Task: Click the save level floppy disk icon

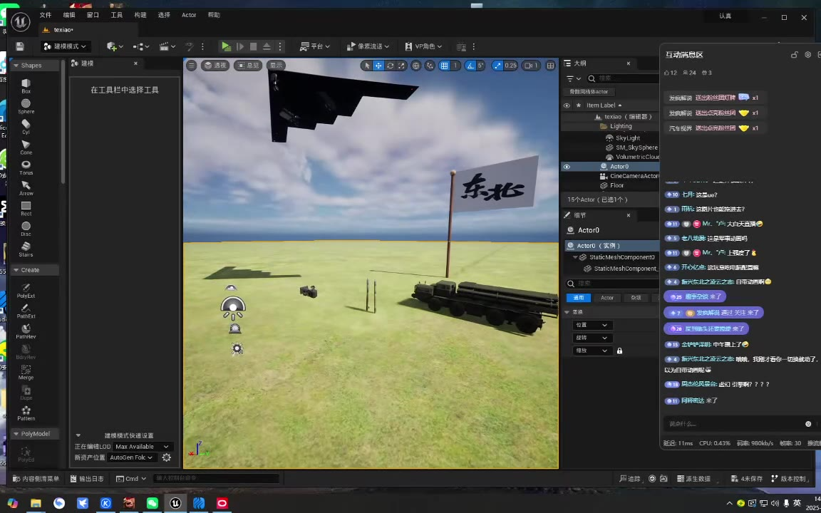Action: [x=20, y=46]
